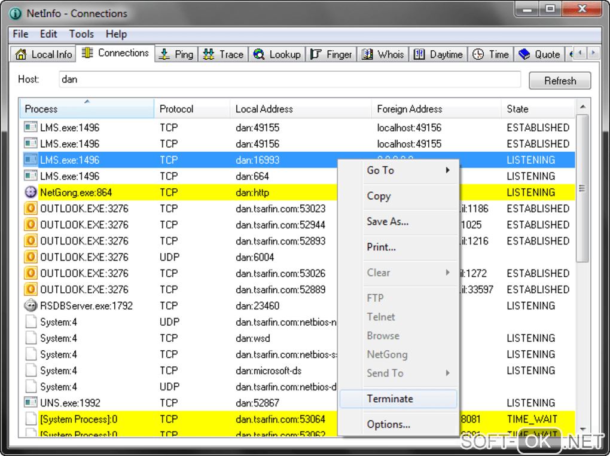This screenshot has height=456, width=610.
Task: Click the Host input field
Action: 290,79
